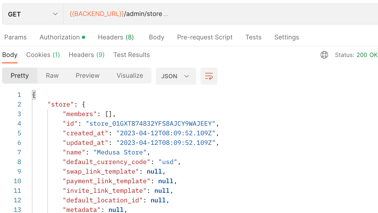Image resolution: width=378 pixels, height=213 pixels.
Task: Open the Params request tab
Action: [x=15, y=37]
